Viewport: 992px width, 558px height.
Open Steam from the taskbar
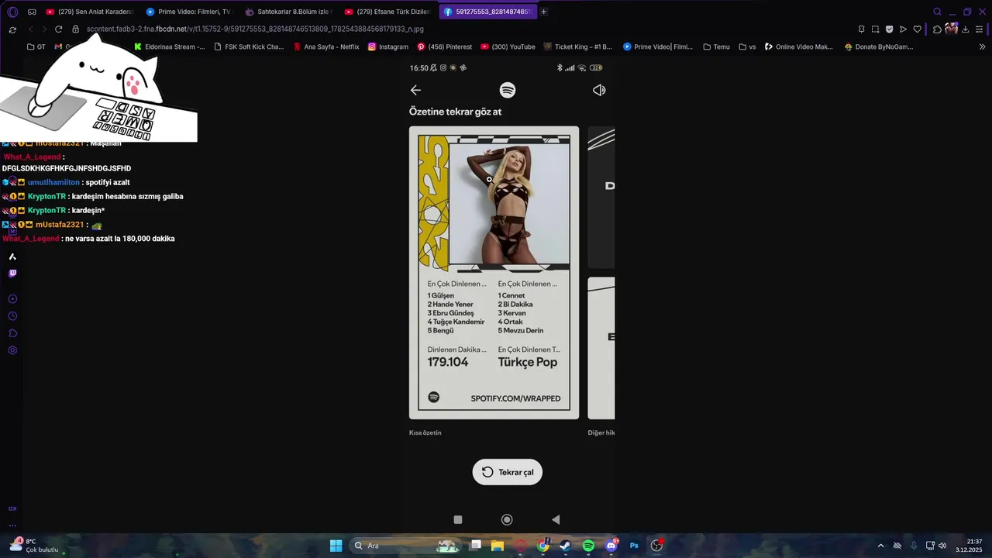pos(566,546)
